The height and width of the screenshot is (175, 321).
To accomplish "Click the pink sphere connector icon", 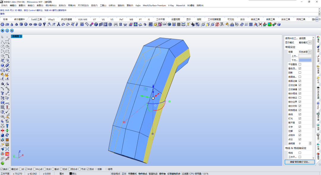I will coord(91,25).
